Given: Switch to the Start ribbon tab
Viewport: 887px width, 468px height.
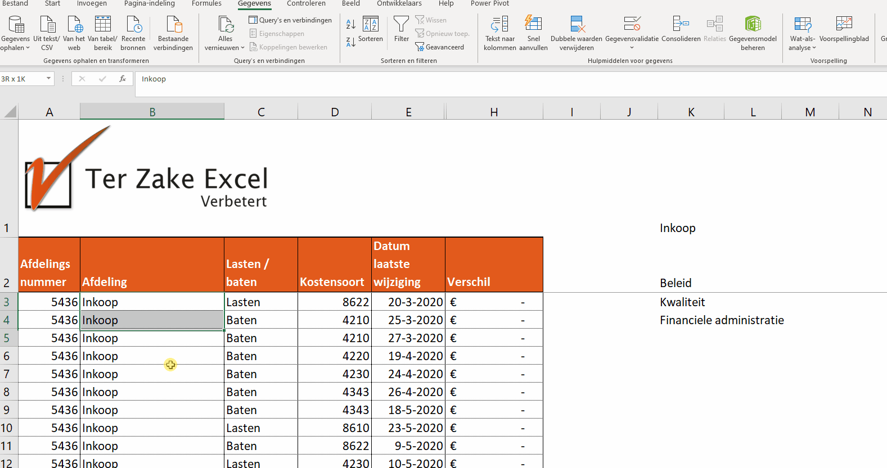Looking at the screenshot, I should (x=52, y=3).
